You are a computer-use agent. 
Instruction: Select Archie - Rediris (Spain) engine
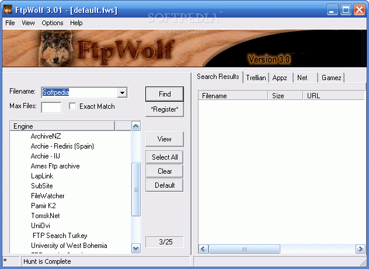point(62,146)
